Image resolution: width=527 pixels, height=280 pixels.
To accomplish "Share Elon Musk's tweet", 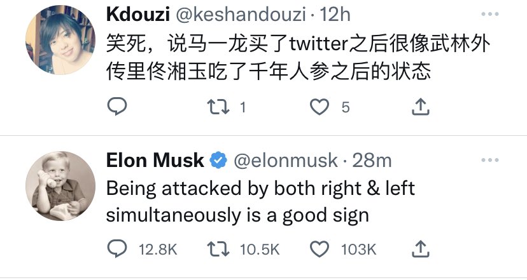I will pyautogui.click(x=419, y=249).
